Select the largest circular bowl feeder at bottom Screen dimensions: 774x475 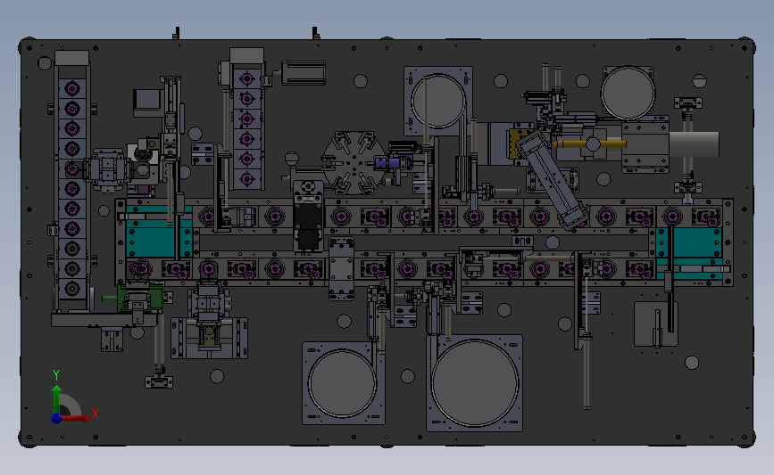coord(475,383)
